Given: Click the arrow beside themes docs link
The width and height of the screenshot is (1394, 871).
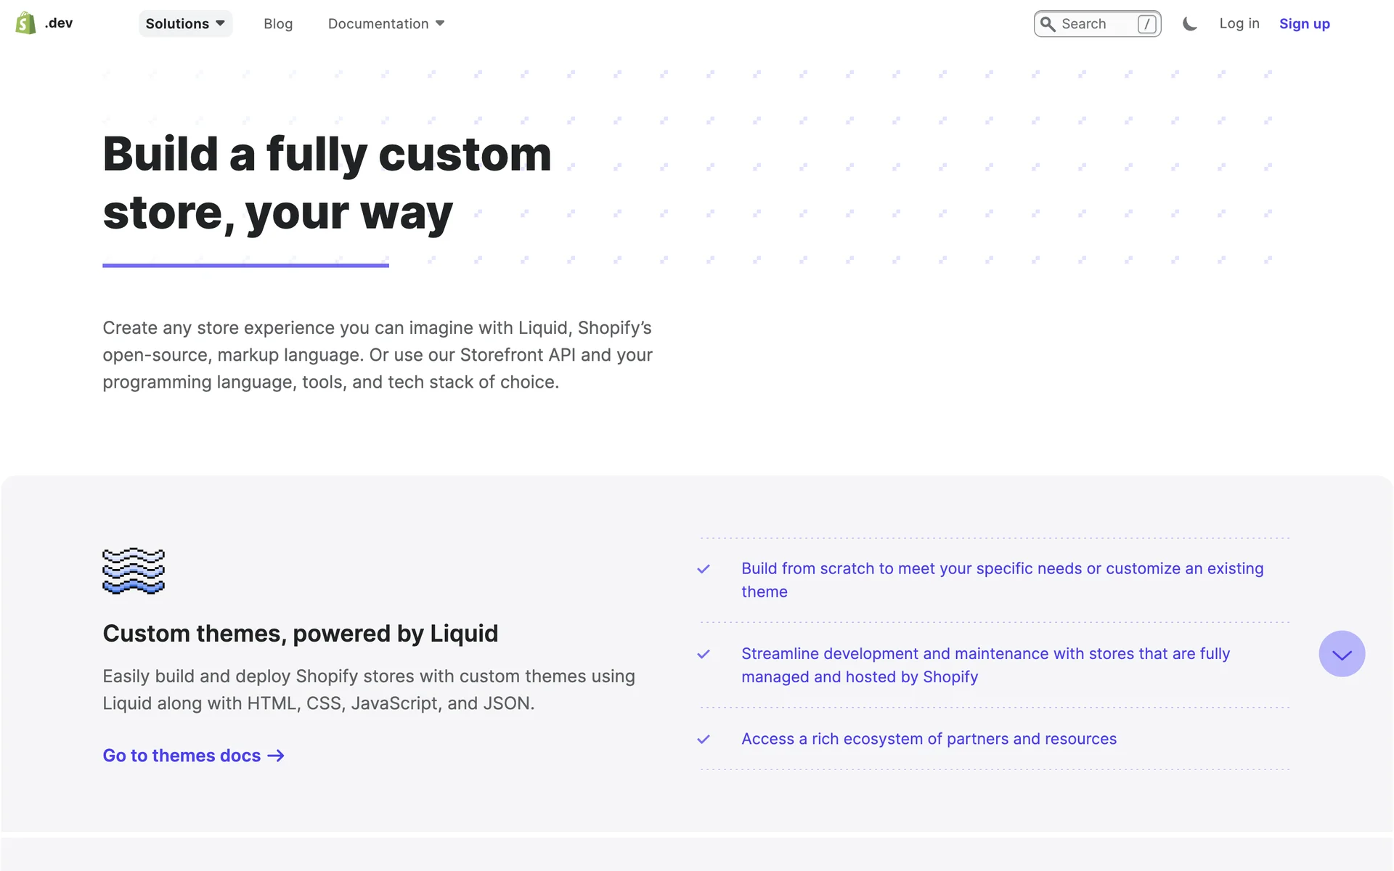Looking at the screenshot, I should (x=276, y=756).
